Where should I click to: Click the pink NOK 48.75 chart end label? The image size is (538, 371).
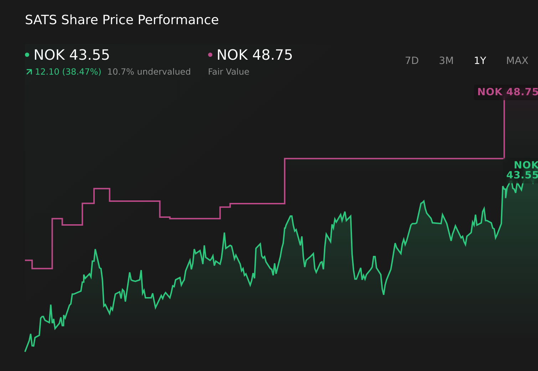(507, 92)
